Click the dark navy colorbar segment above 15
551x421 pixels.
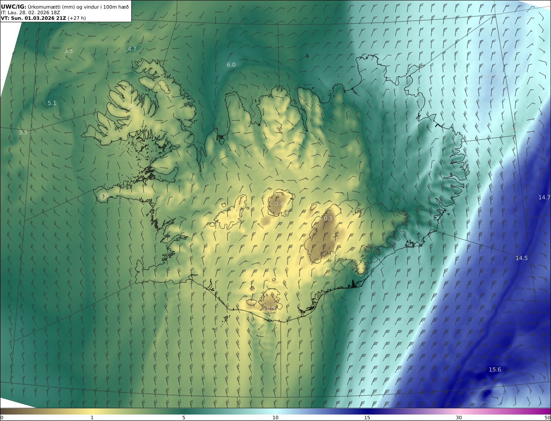(367, 411)
